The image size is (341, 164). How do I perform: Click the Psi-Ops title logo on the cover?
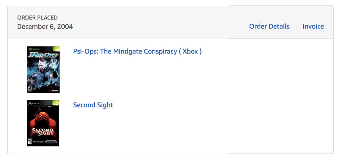click(x=43, y=55)
